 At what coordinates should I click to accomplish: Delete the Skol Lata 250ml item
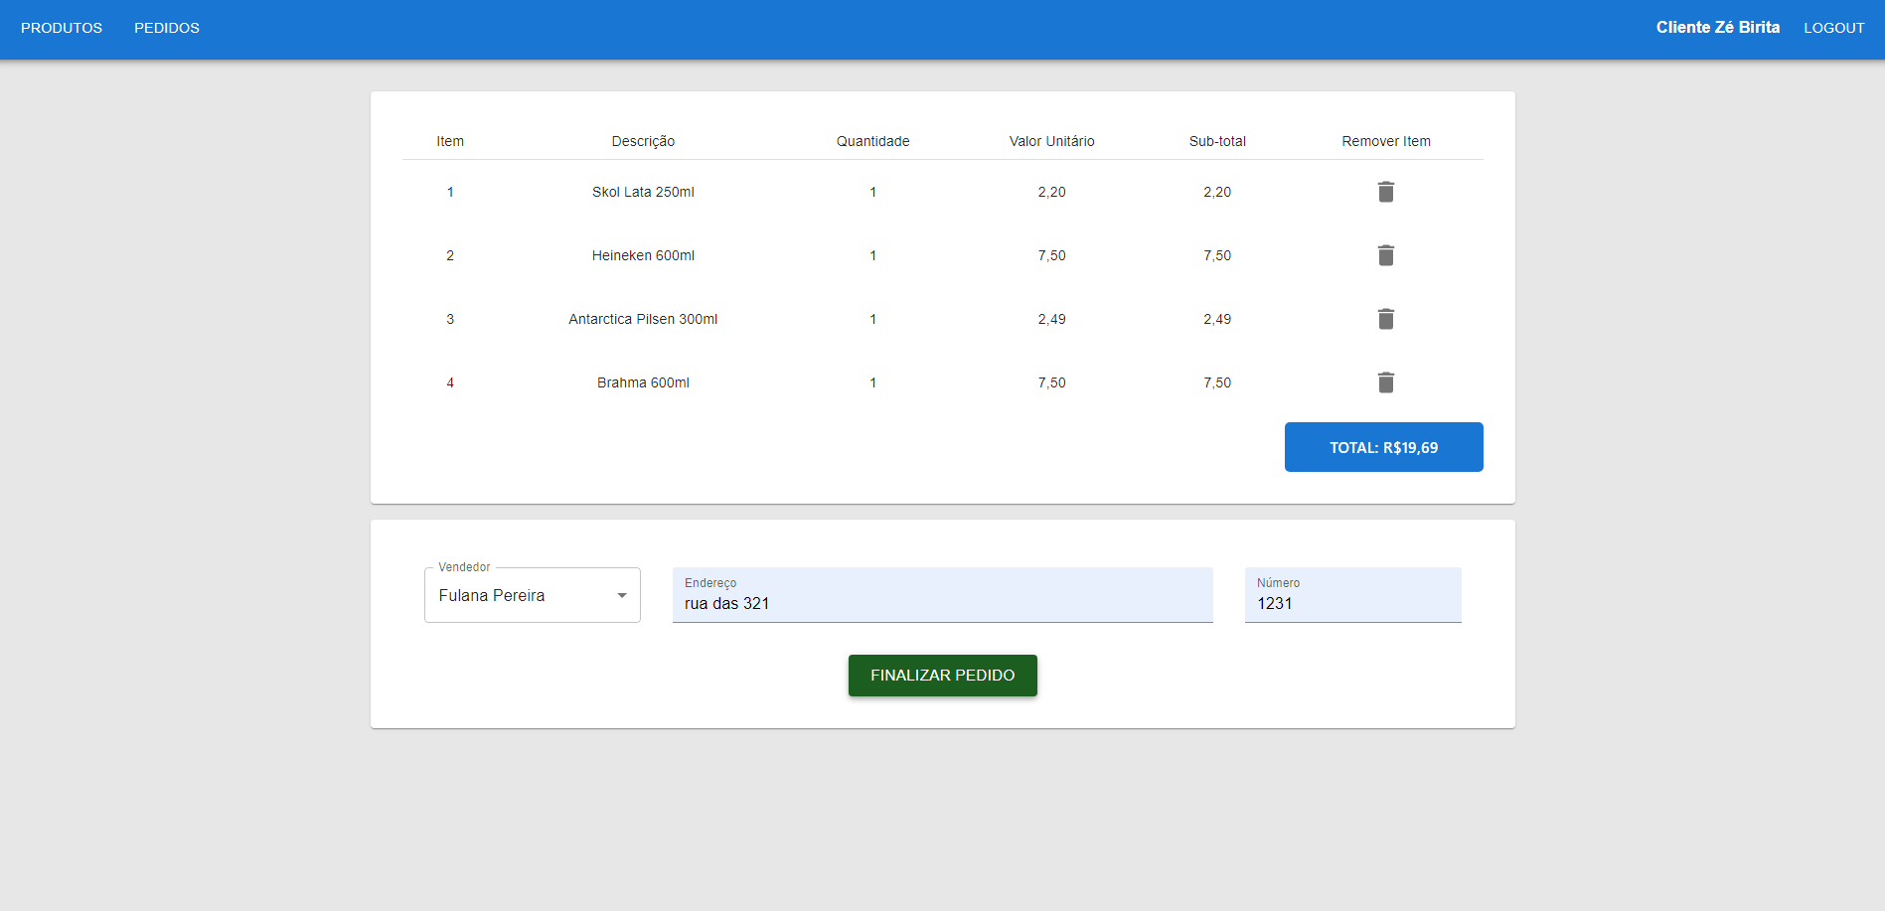pyautogui.click(x=1386, y=192)
